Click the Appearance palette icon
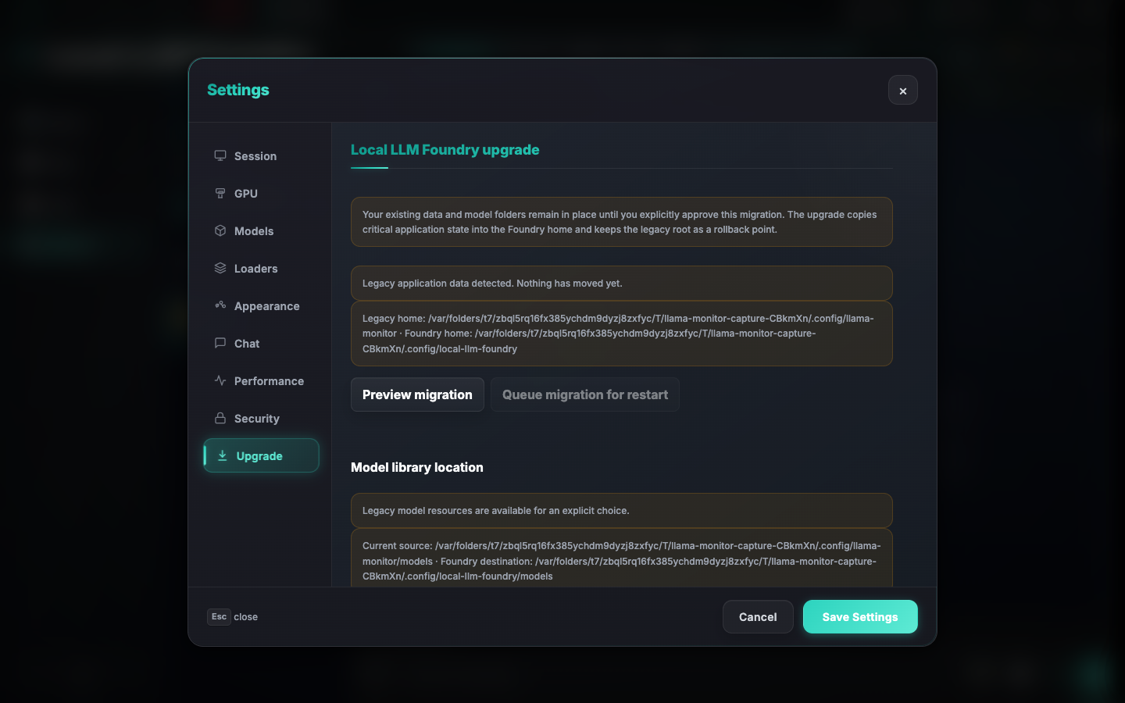1125x703 pixels. (220, 305)
